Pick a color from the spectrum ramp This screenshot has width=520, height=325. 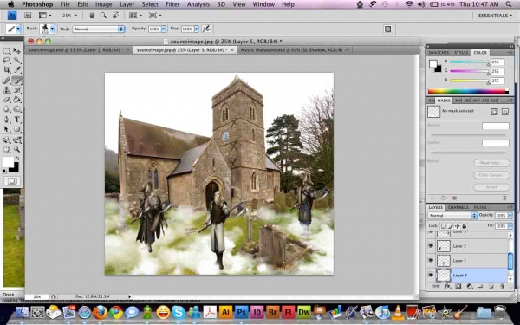click(x=468, y=91)
